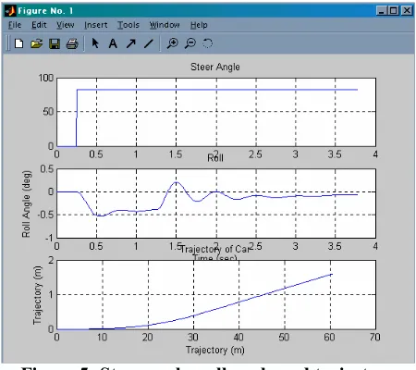Viewport: 416px width, 370px height.
Task: Click the 'Trajectory of Car' plot title
Action: click(x=214, y=249)
